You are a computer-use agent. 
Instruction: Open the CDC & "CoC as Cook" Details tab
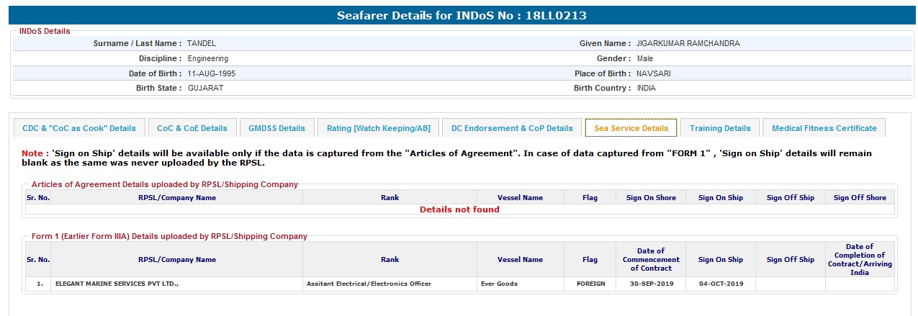[x=79, y=128]
